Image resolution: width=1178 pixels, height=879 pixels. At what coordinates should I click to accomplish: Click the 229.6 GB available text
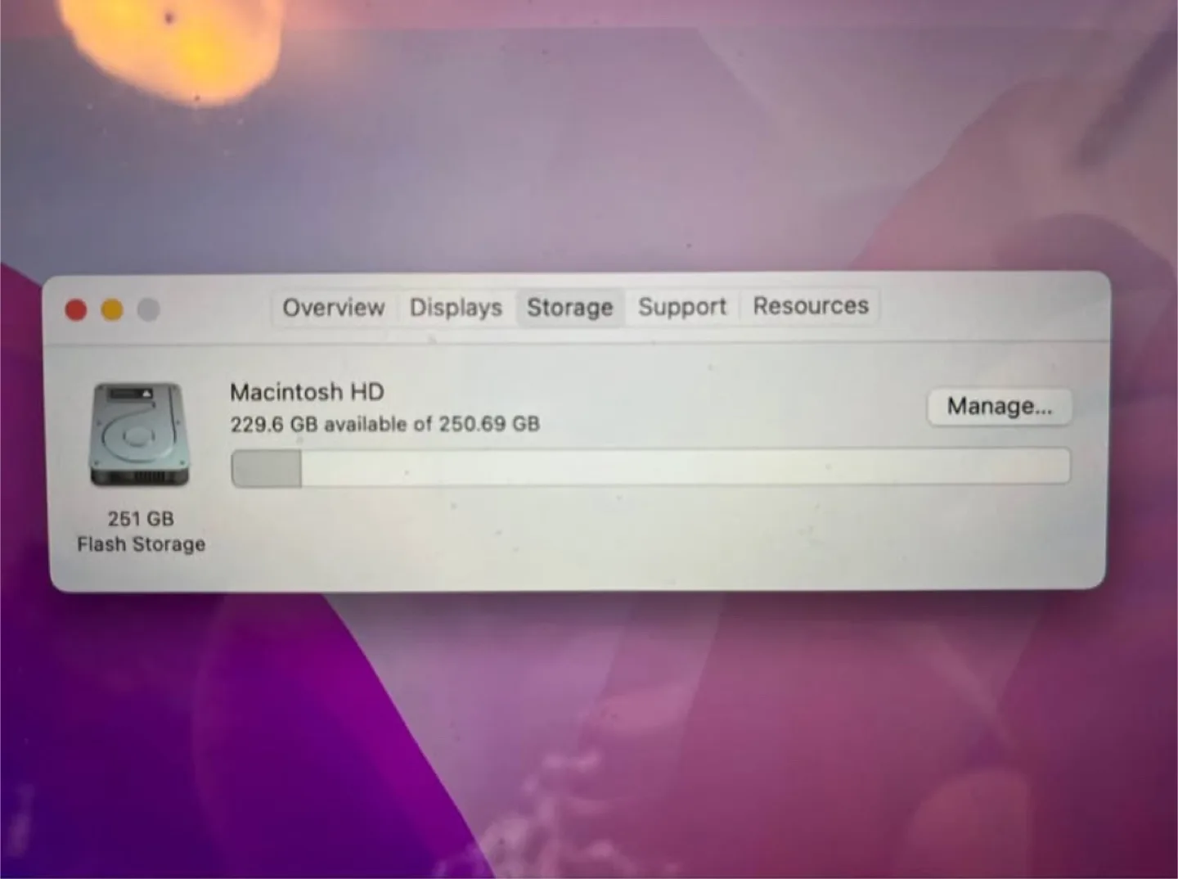point(384,424)
